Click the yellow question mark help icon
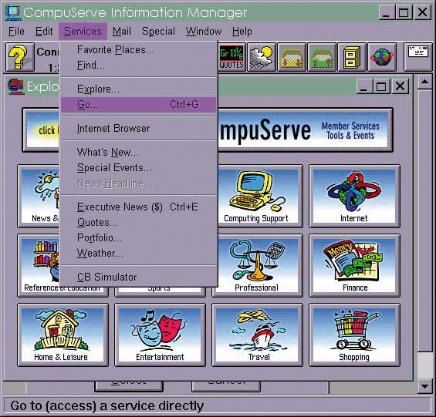436x417 pixels. pos(20,57)
